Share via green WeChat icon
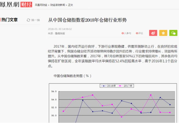This screenshot has height=123, width=179. [173, 33]
